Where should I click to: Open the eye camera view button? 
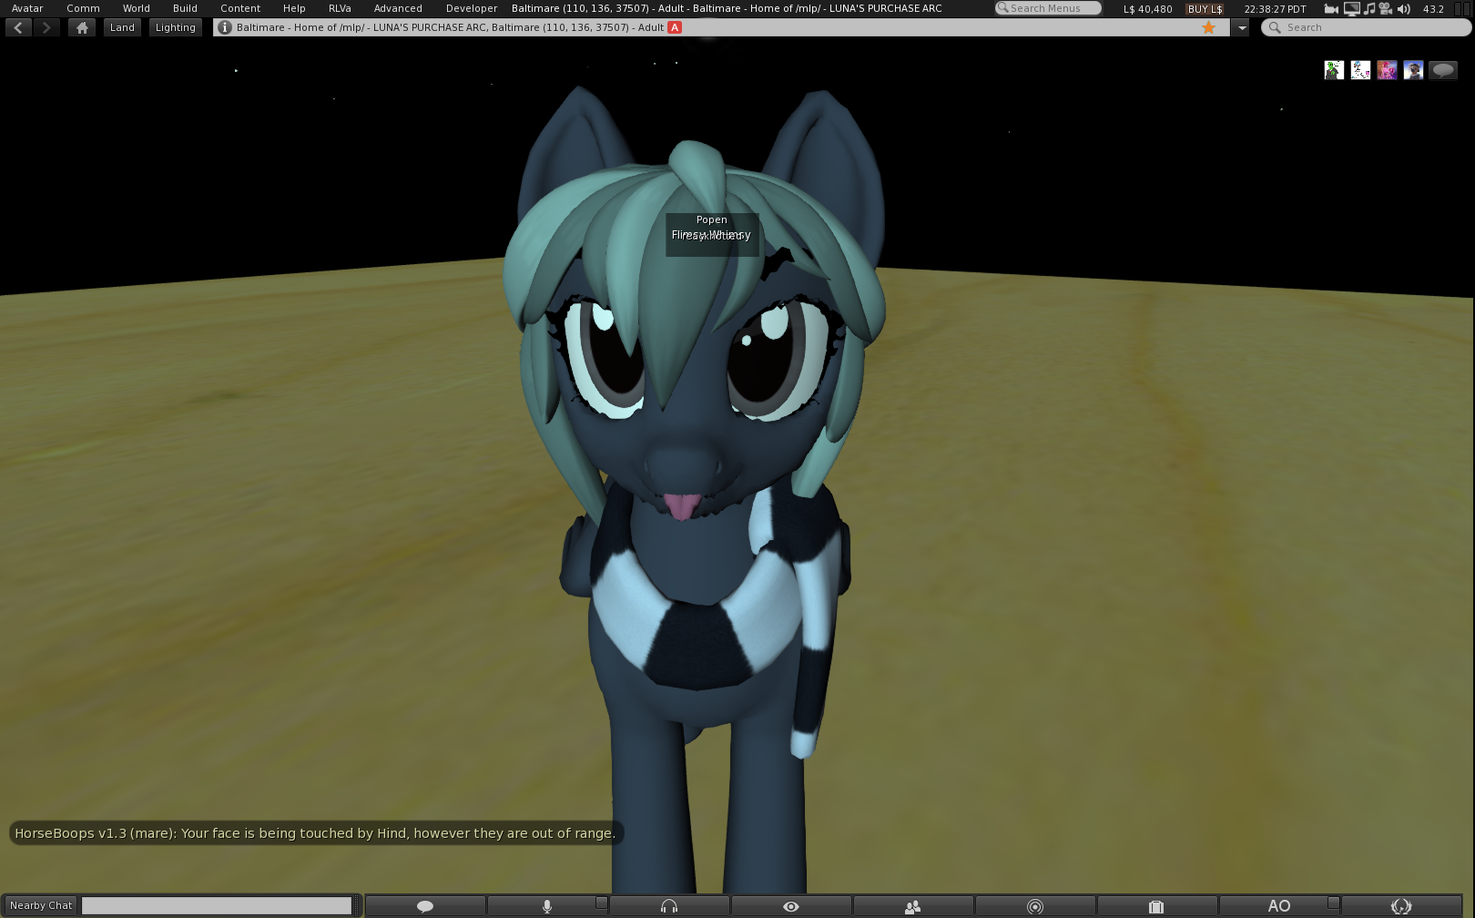pos(791,906)
